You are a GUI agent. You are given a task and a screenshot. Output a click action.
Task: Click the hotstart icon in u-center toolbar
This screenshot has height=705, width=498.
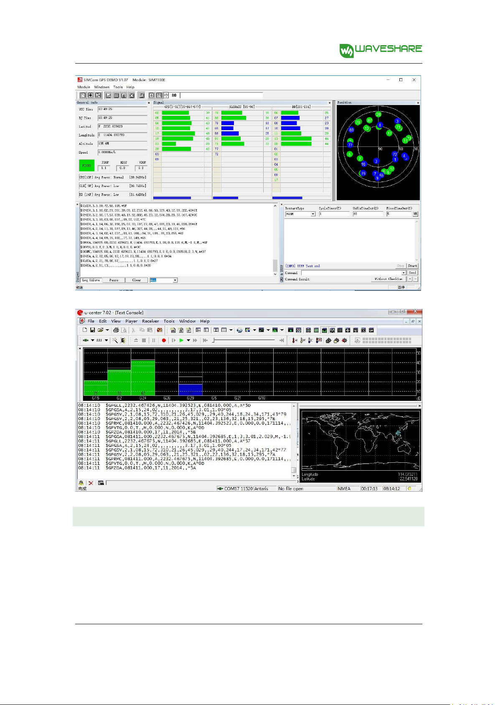point(295,341)
